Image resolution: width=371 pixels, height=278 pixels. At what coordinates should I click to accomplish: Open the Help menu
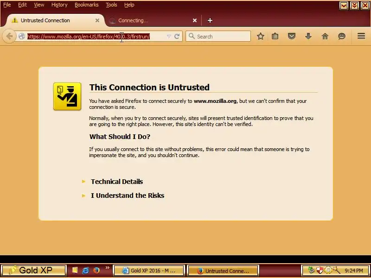129,5
